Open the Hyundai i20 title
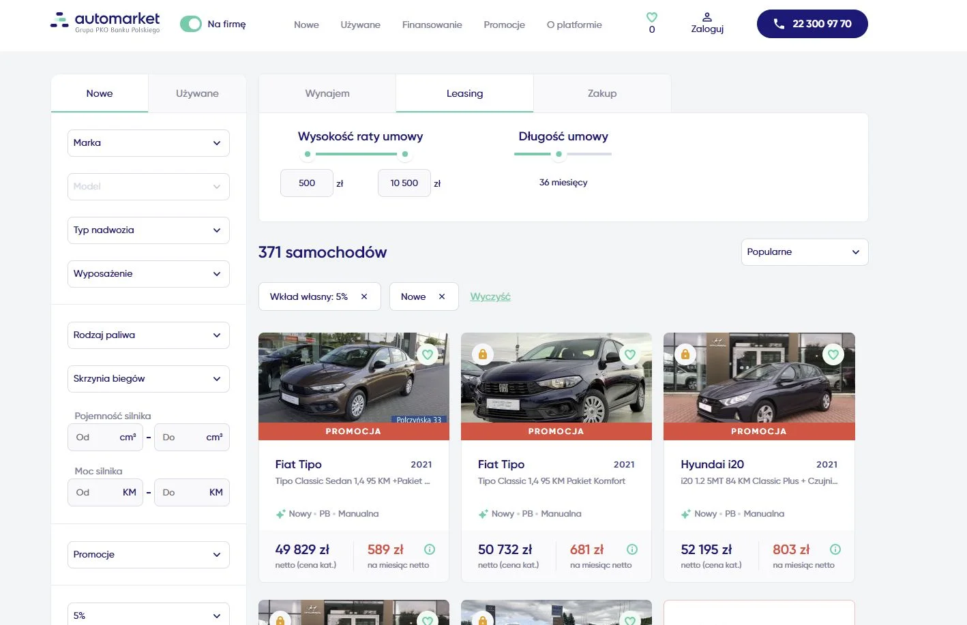This screenshot has height=625, width=967. pyautogui.click(x=712, y=464)
